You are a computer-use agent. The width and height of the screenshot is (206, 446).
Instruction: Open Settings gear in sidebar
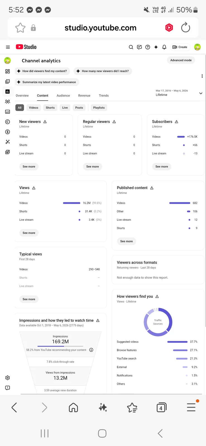pos(8,378)
